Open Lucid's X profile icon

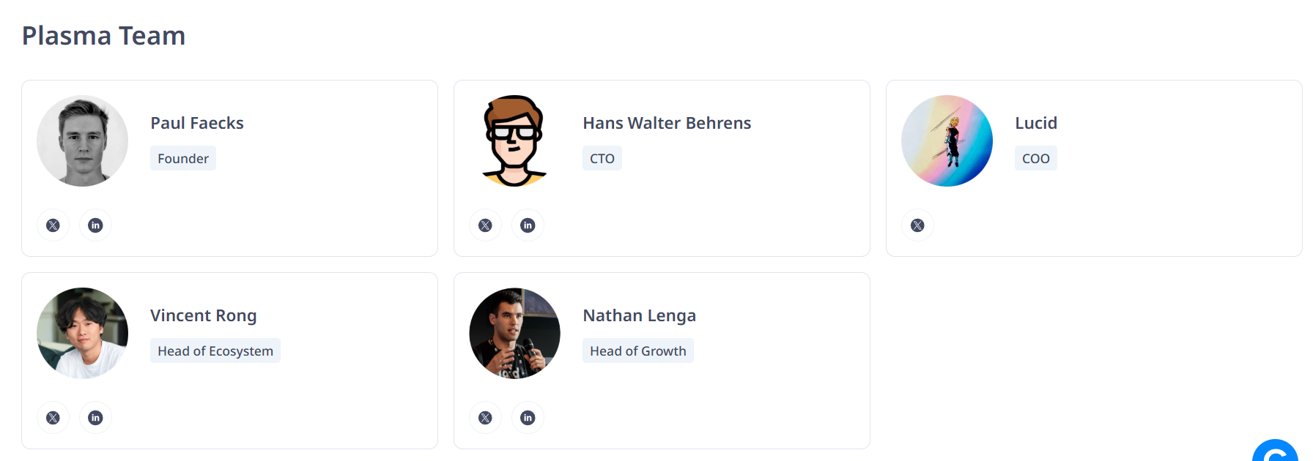[917, 225]
